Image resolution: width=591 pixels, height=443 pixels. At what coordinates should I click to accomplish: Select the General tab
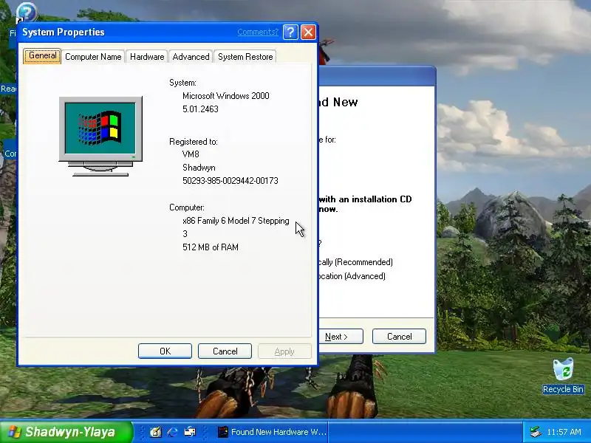pyautogui.click(x=42, y=56)
